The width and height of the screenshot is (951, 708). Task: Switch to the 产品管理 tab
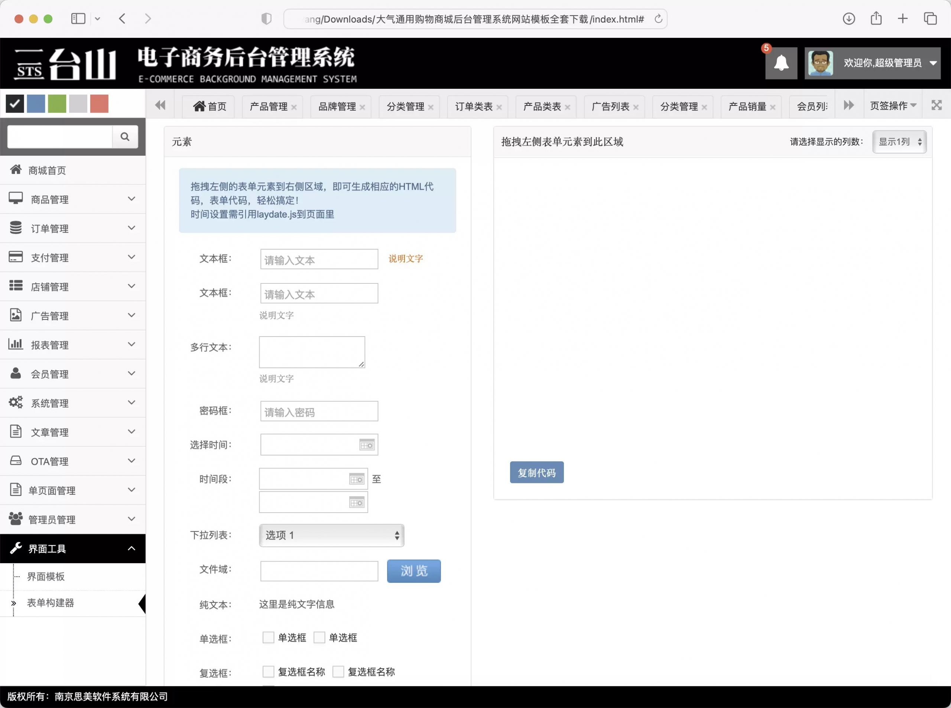tap(268, 106)
